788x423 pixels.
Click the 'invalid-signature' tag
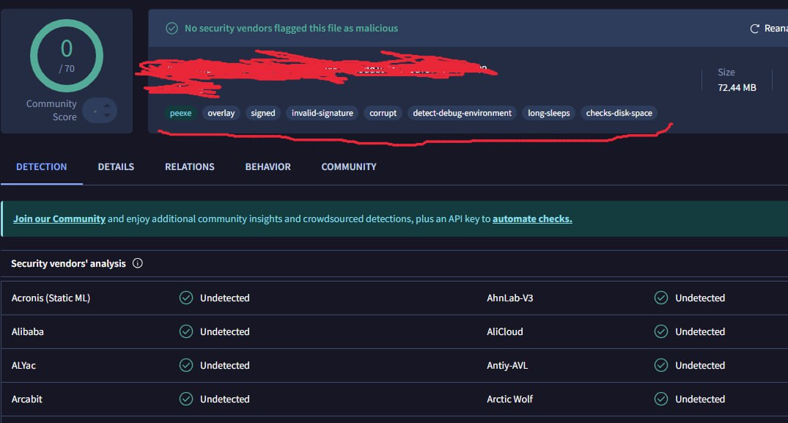point(322,113)
